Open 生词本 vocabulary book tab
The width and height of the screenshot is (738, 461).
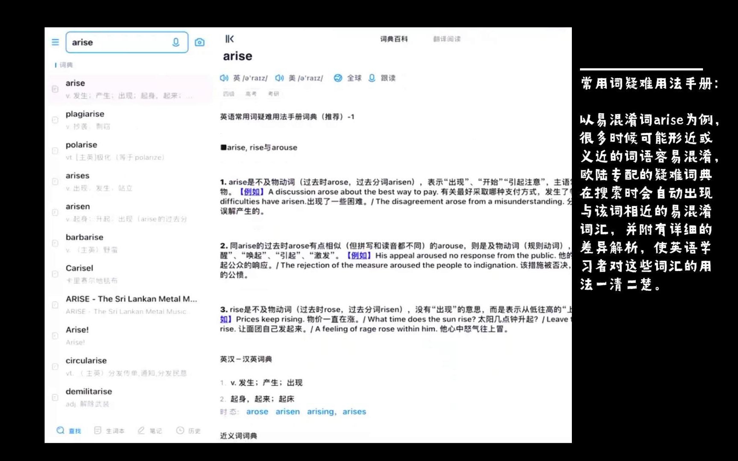[x=109, y=431]
